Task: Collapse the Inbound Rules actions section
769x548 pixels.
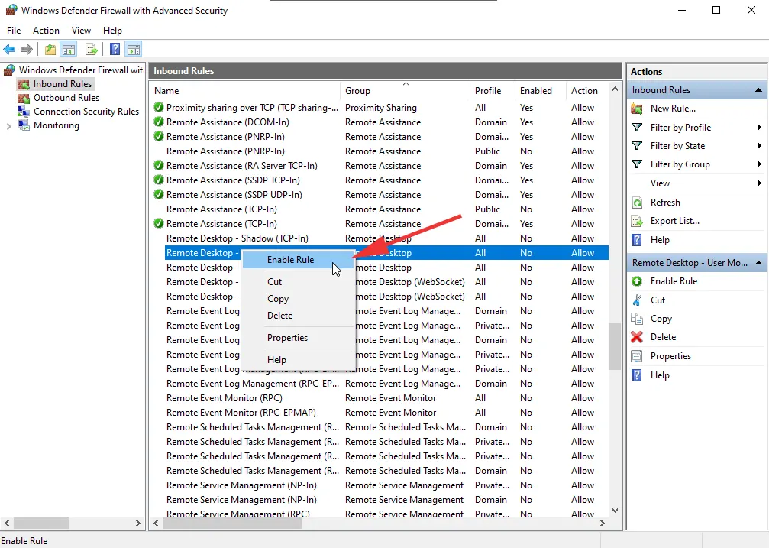Action: [758, 90]
